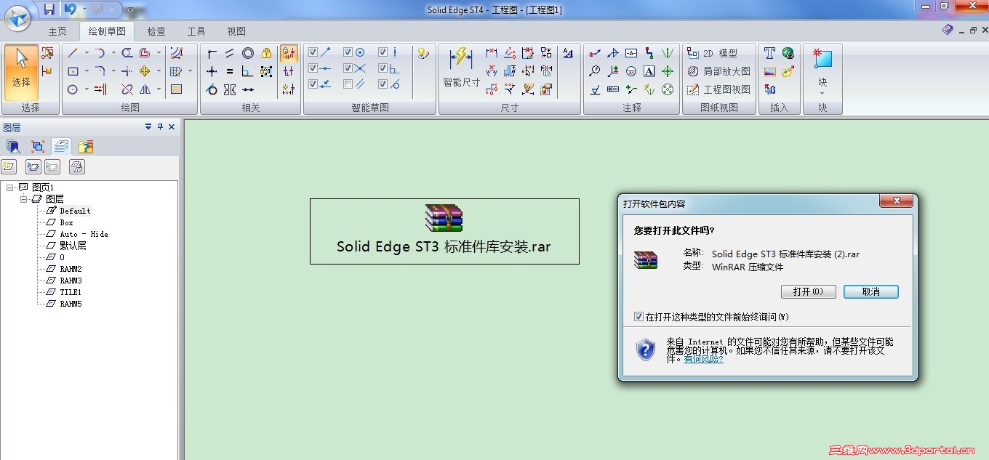Create a new layer in 图层 panel
The image size is (989, 460).
click(9, 167)
